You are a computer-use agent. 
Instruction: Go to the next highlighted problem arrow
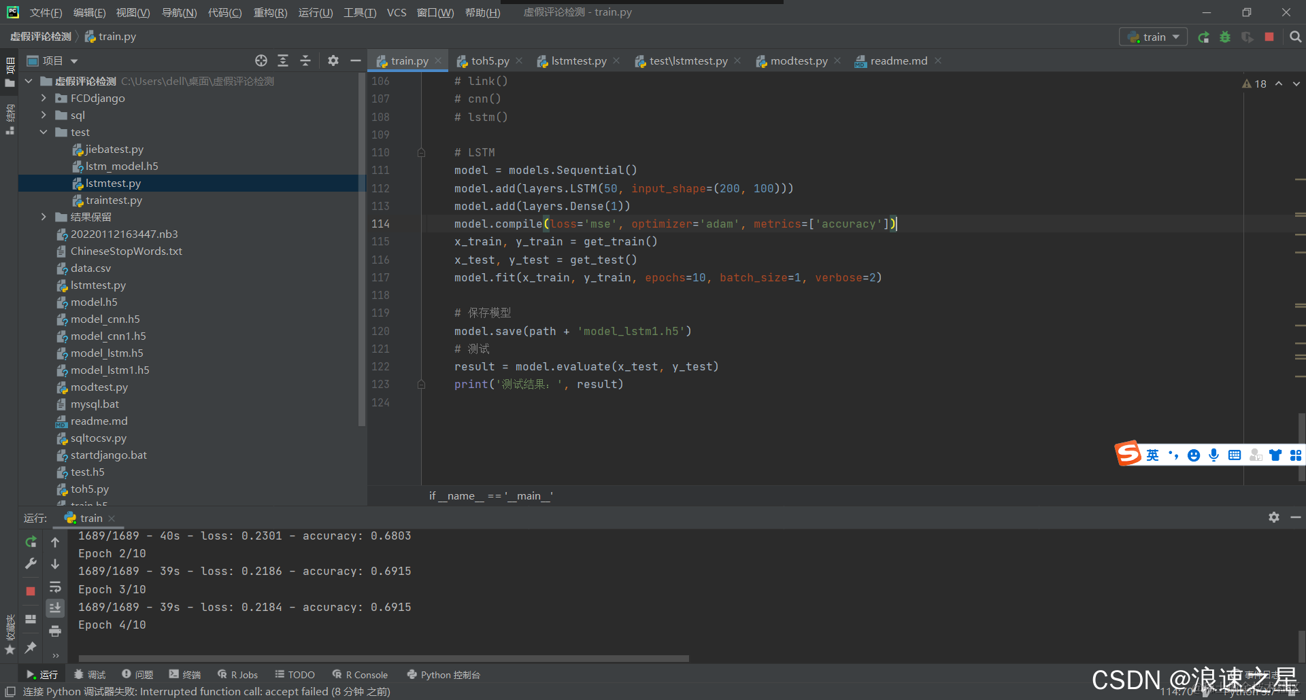click(x=1296, y=84)
